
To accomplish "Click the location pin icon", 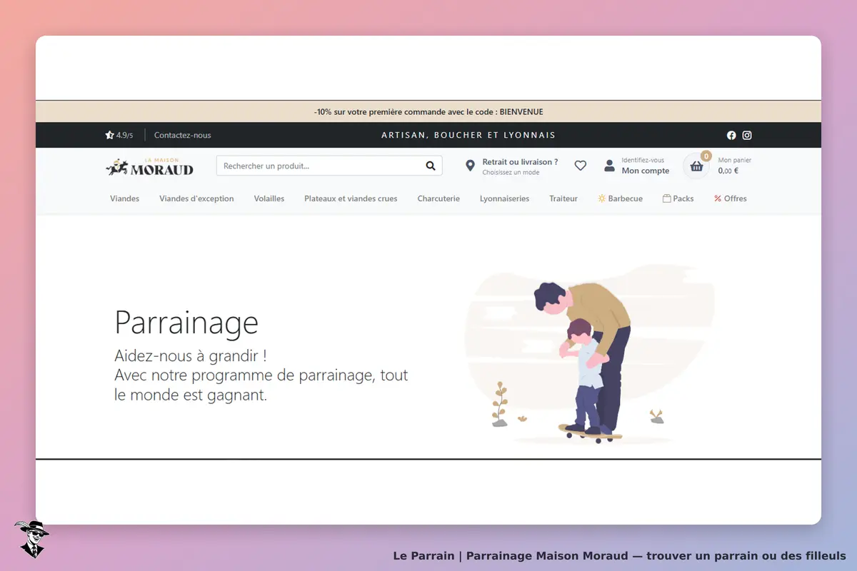I will 470,166.
